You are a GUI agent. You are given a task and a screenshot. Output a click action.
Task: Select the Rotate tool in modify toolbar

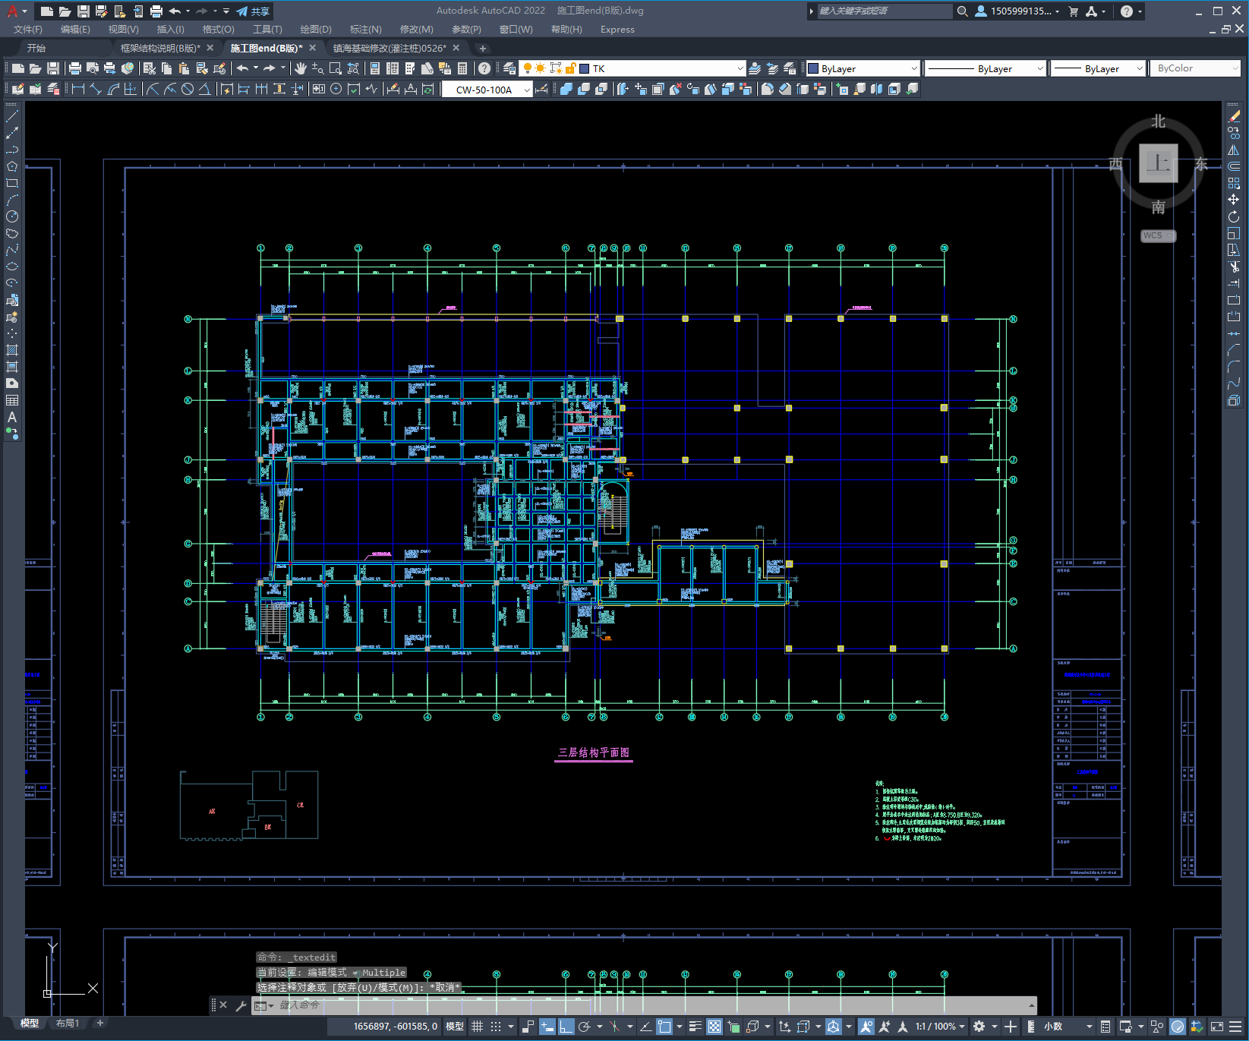click(1234, 216)
